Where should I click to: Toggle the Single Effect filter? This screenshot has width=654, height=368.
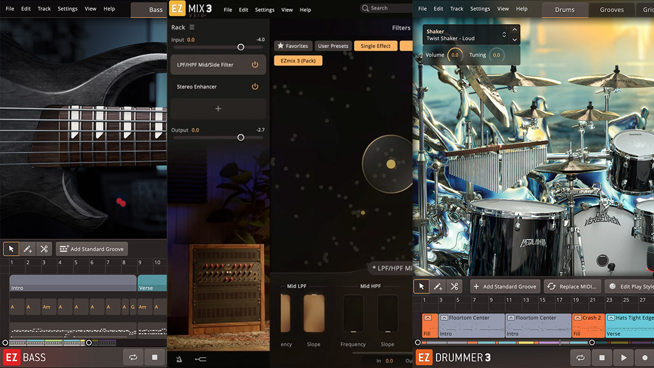[x=376, y=46]
